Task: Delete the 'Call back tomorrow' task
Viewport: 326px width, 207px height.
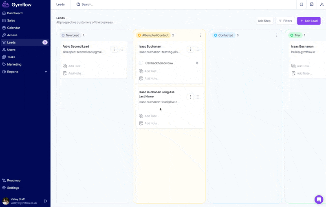Action: point(197,63)
